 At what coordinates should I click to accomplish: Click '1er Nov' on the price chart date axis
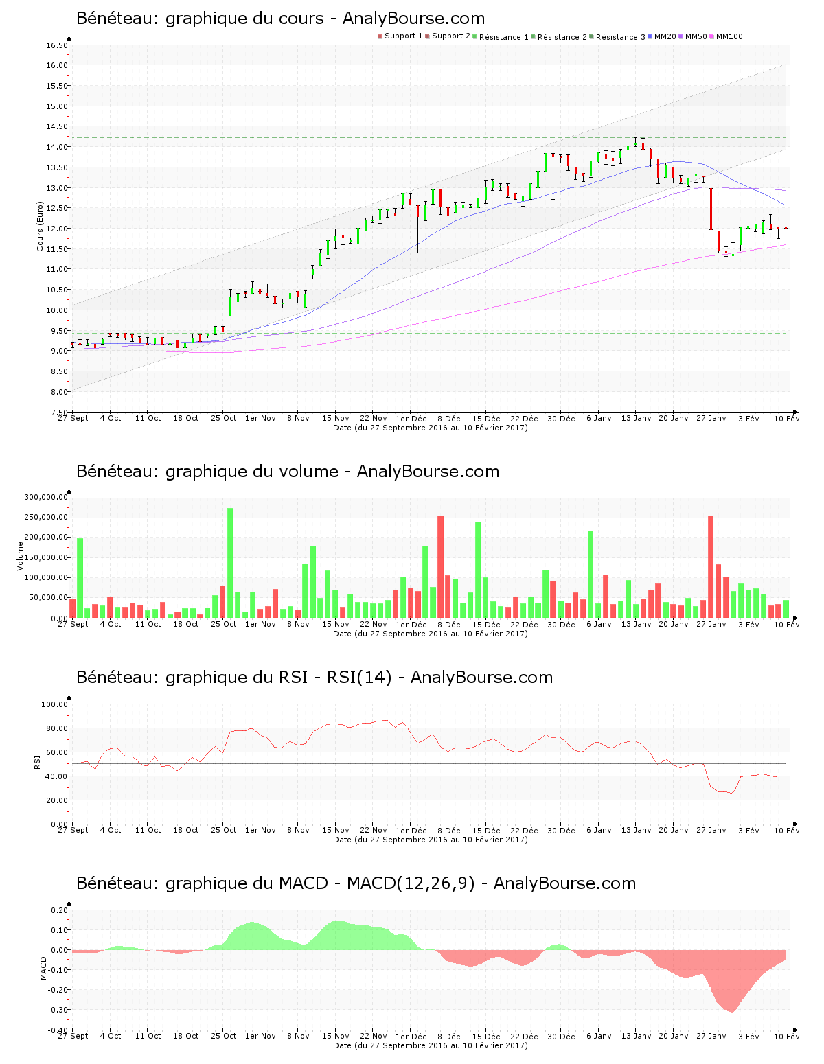260,418
